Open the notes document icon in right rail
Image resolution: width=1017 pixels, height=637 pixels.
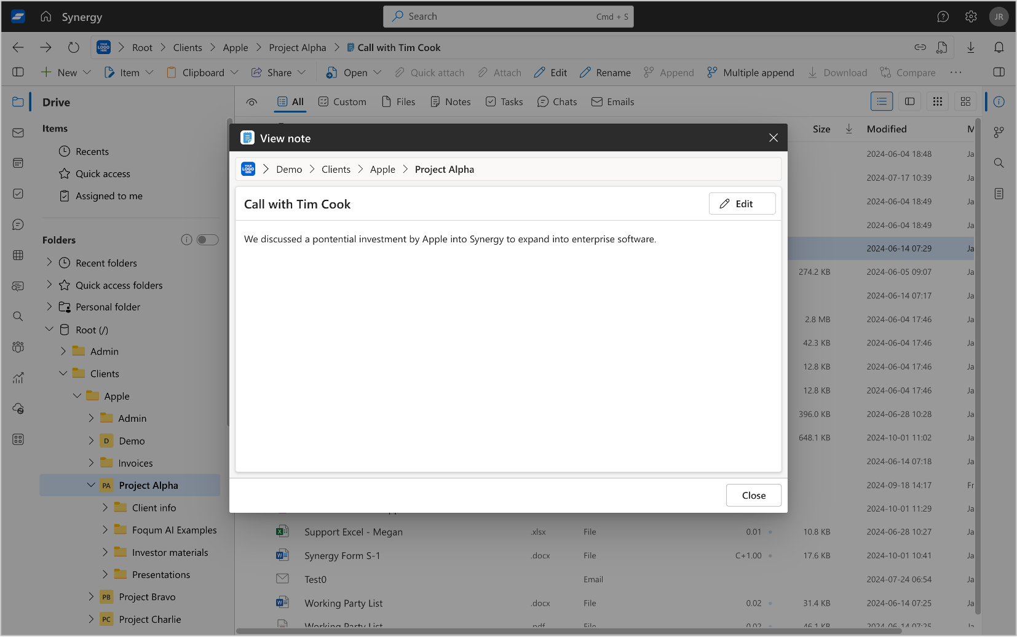(x=999, y=194)
